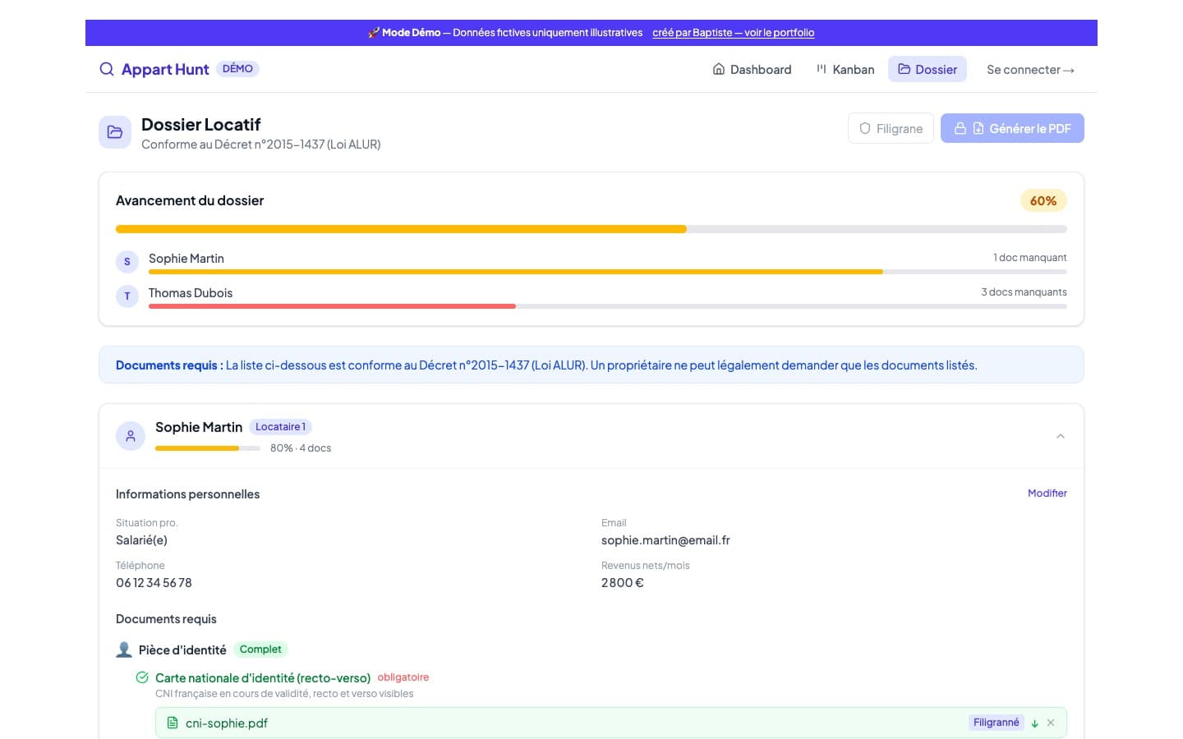Open the Dashboard tab
The width and height of the screenshot is (1183, 739).
pyautogui.click(x=751, y=69)
